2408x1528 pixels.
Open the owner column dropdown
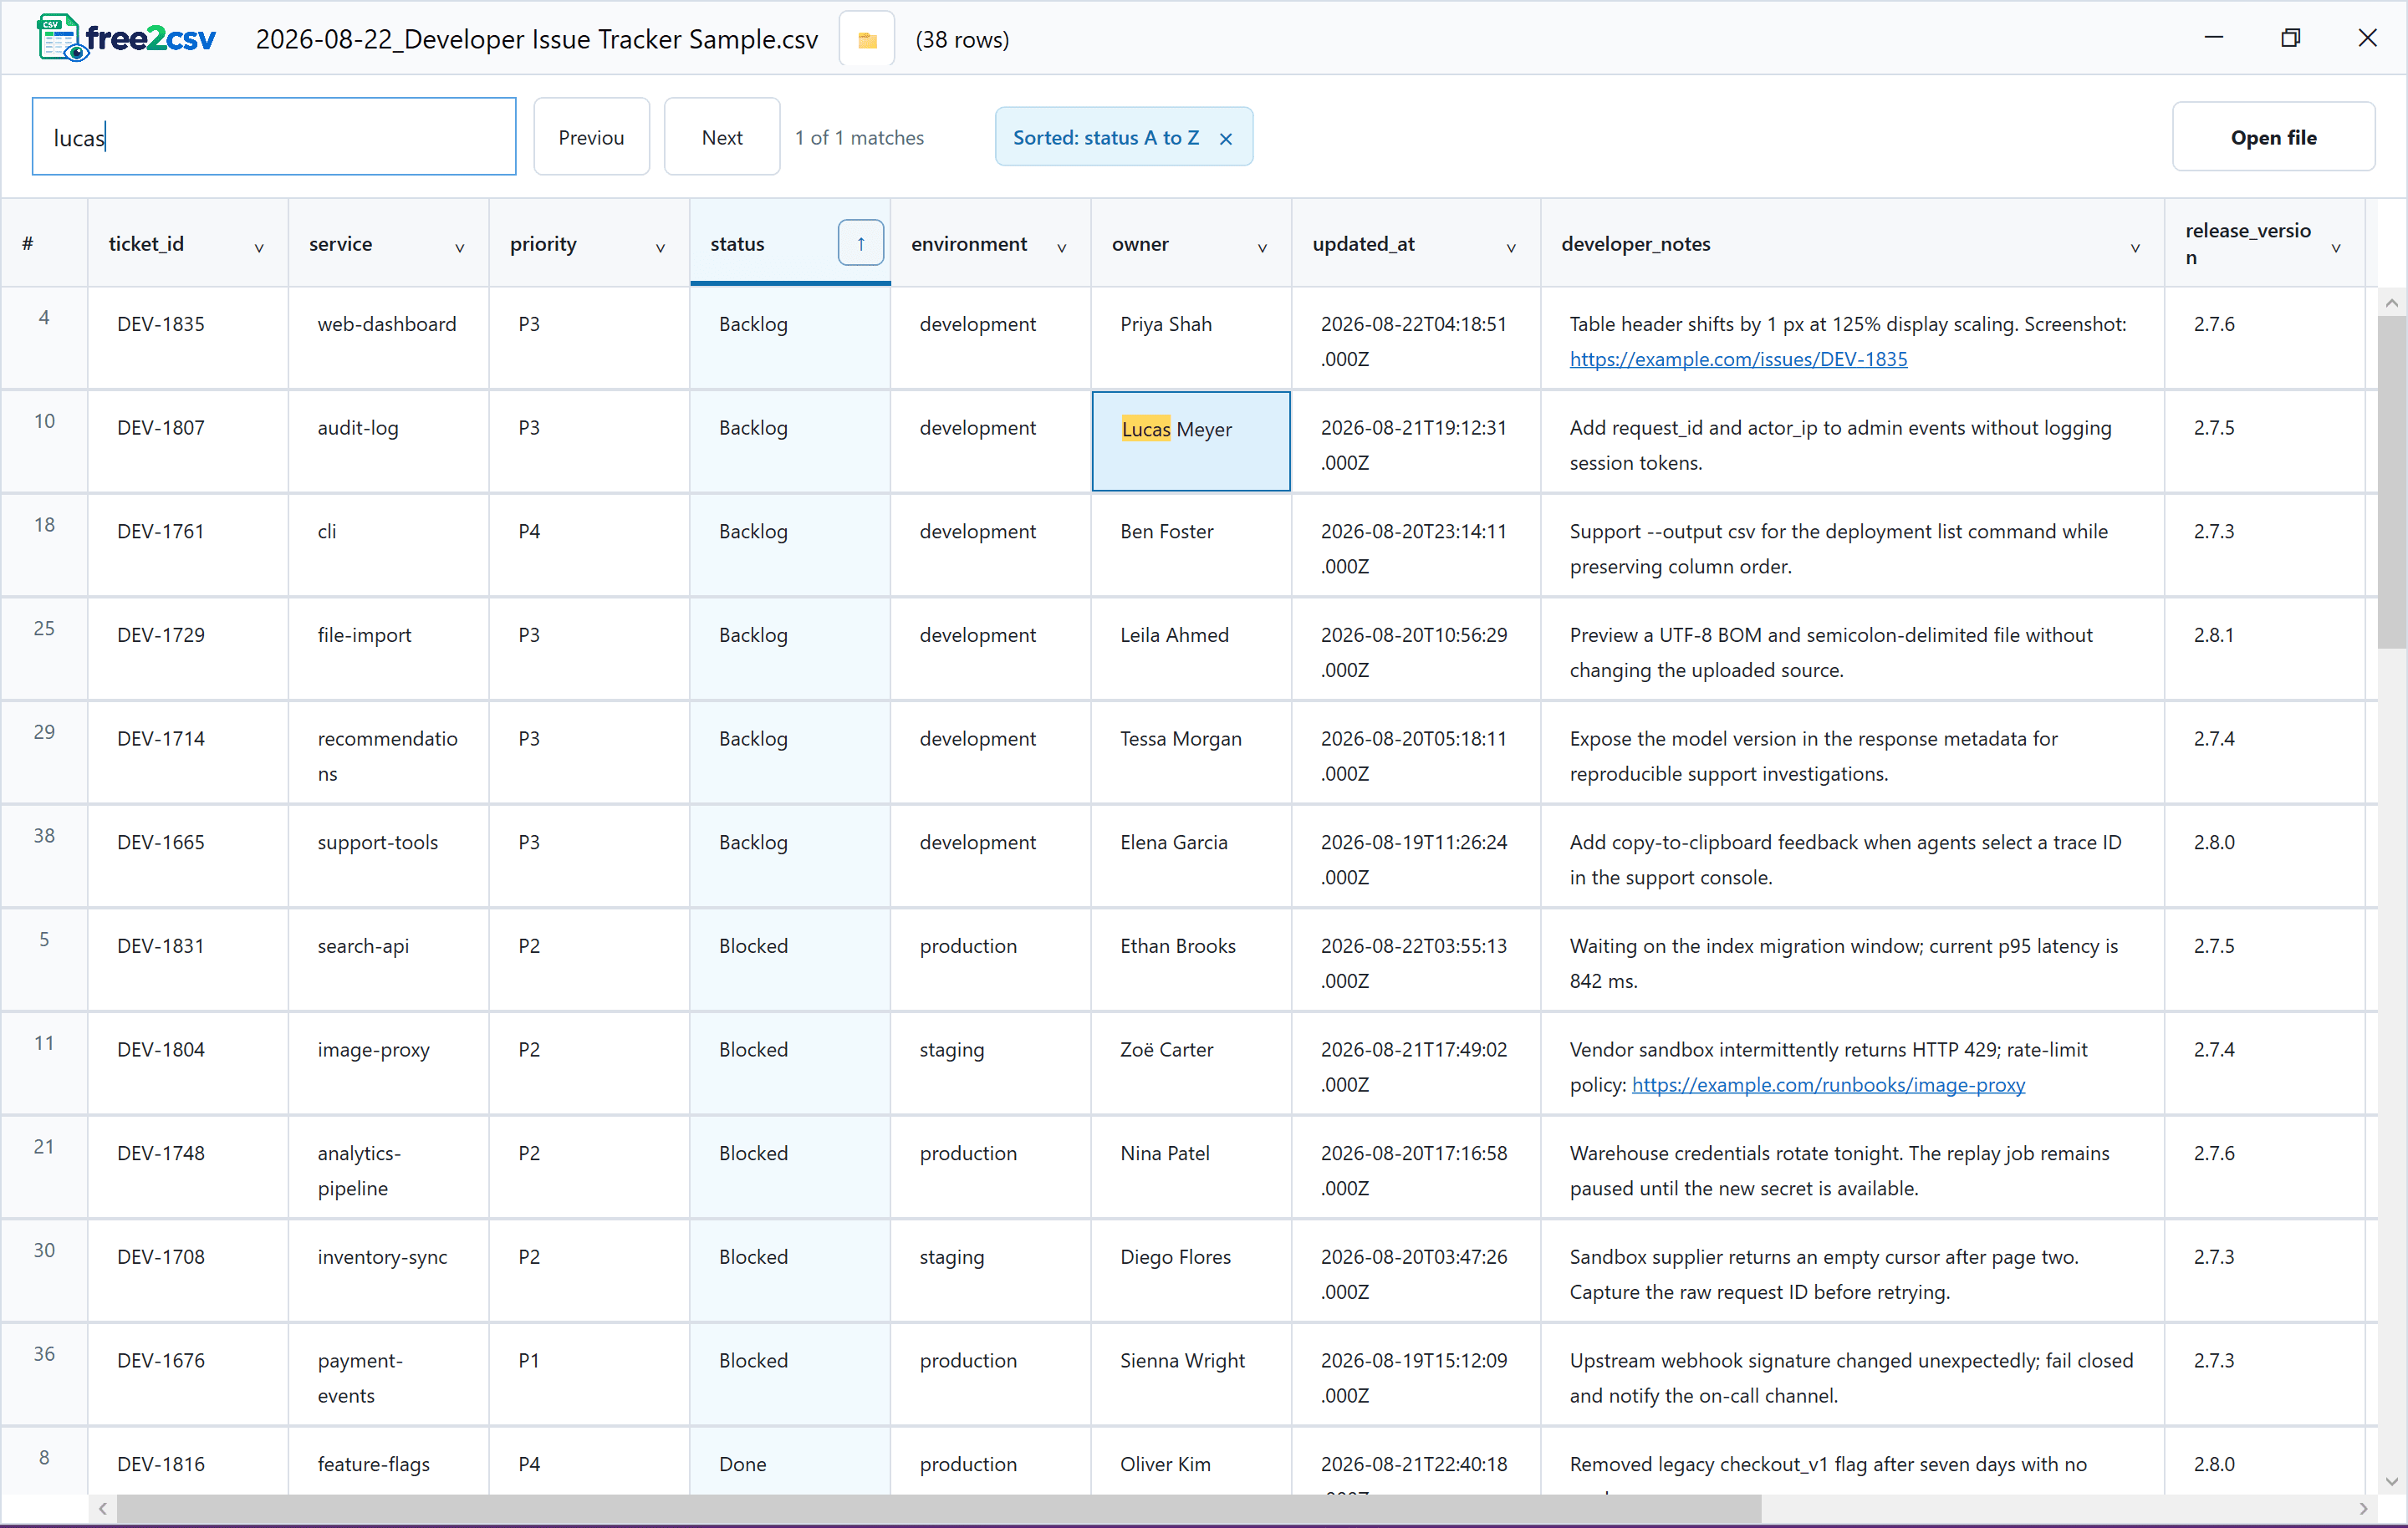click(x=1262, y=248)
